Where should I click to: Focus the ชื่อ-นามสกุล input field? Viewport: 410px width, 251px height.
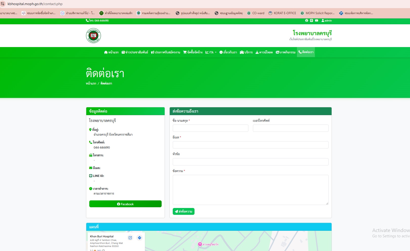210,128
